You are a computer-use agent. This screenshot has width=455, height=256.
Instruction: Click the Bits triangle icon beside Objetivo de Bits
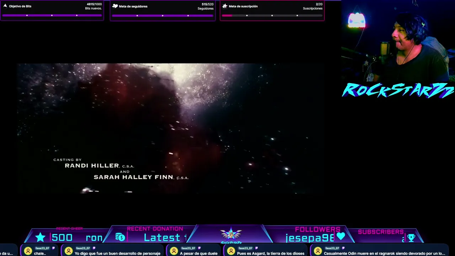[5, 6]
